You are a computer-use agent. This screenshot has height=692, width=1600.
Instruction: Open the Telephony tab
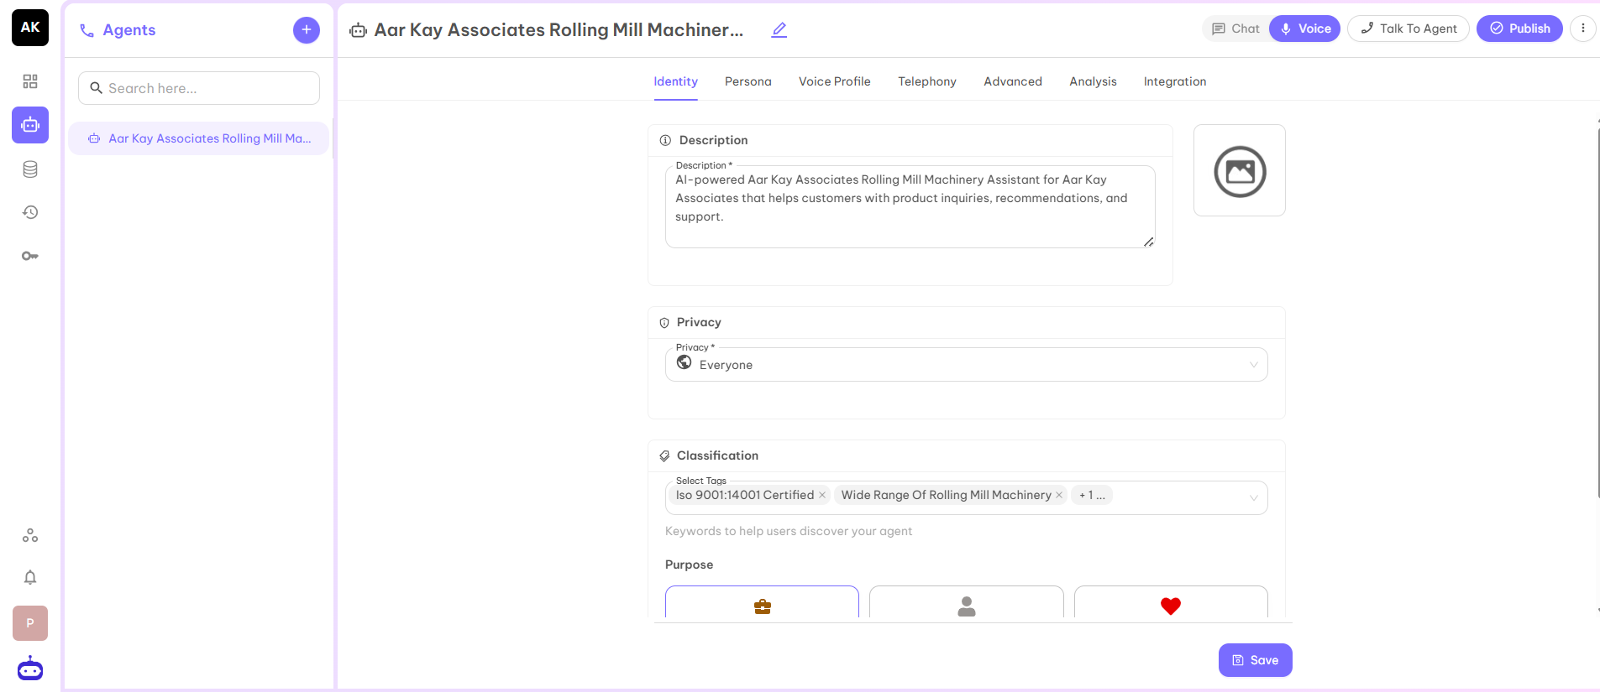click(927, 81)
